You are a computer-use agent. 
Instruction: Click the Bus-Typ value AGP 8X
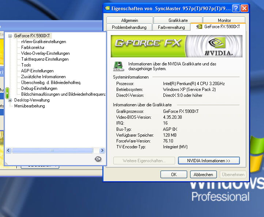(x=170, y=129)
